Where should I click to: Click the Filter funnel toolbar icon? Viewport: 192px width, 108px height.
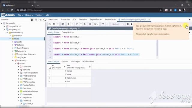click(103, 24)
